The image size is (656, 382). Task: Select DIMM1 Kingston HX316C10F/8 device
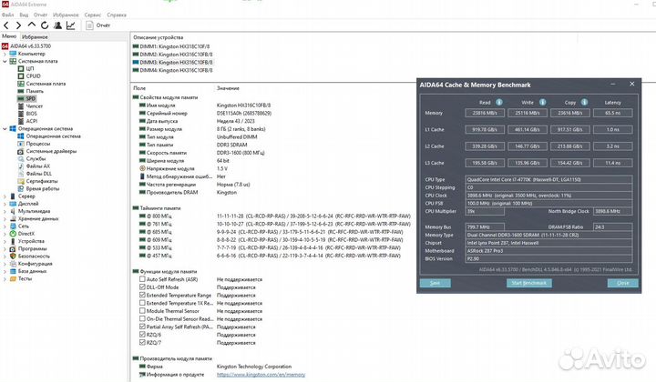[x=171, y=46]
